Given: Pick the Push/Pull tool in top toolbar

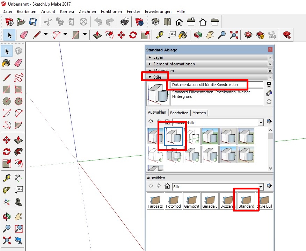Looking at the screenshot, I should click(98, 35).
